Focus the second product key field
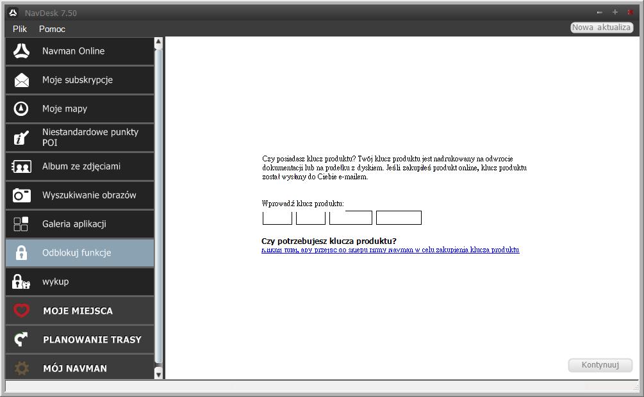This screenshot has height=397, width=644. (x=311, y=218)
